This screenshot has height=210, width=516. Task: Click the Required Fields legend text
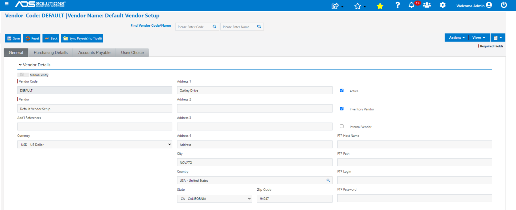pyautogui.click(x=492, y=46)
